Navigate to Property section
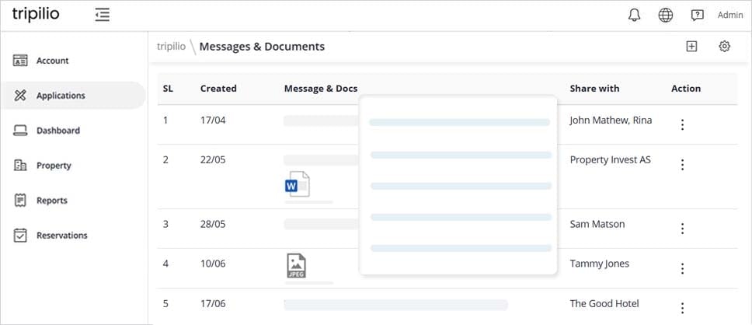Screen dimensions: 752x325 pos(54,166)
